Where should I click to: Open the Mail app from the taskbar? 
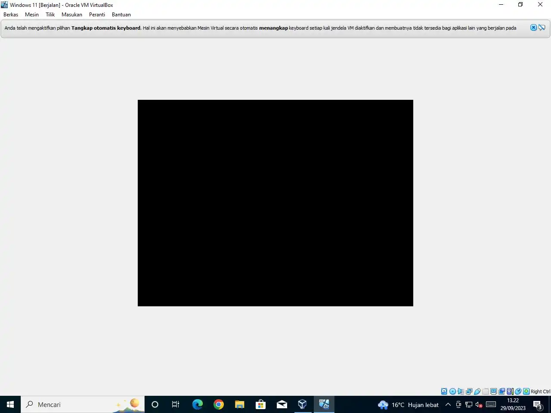click(282, 404)
